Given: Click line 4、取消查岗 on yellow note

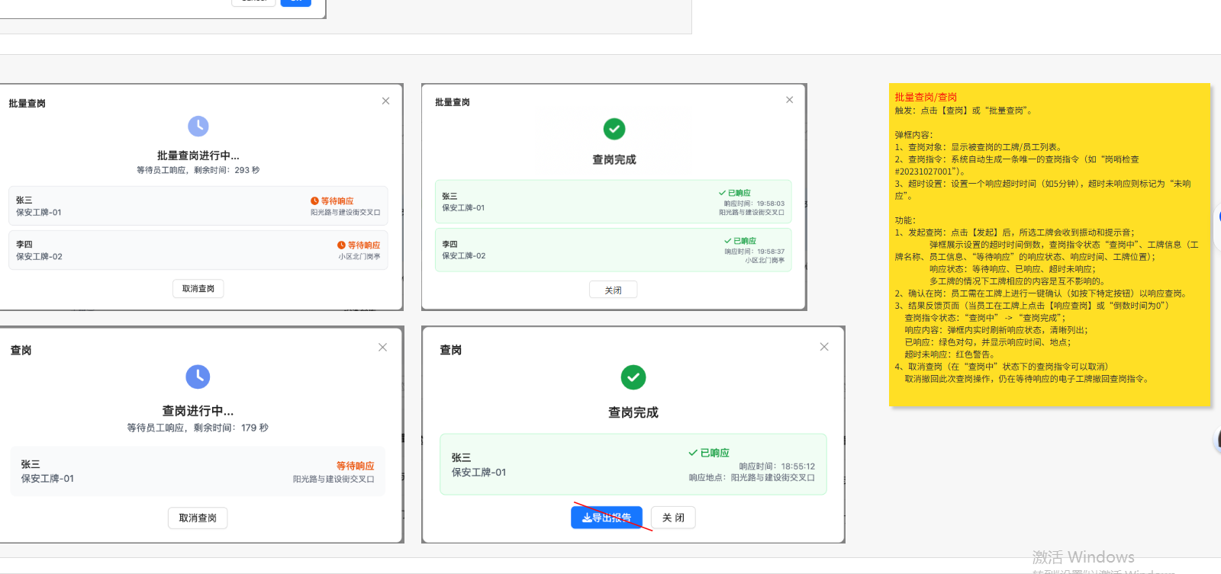Looking at the screenshot, I should (x=1001, y=367).
